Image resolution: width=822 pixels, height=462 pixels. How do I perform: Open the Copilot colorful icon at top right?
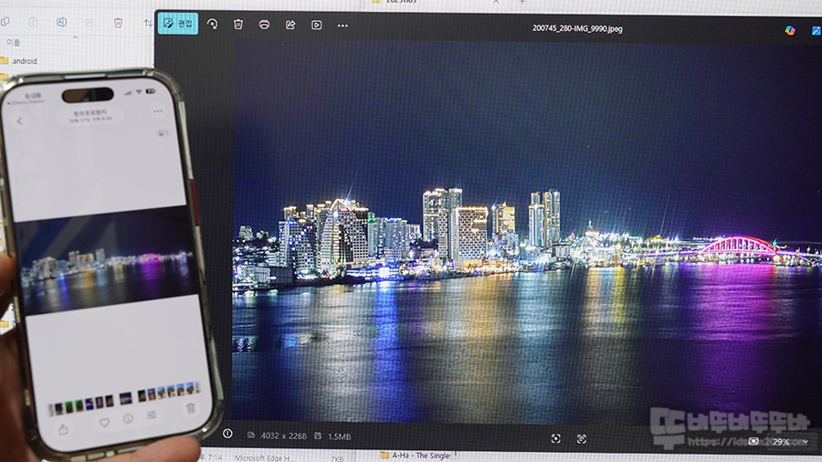(x=790, y=30)
